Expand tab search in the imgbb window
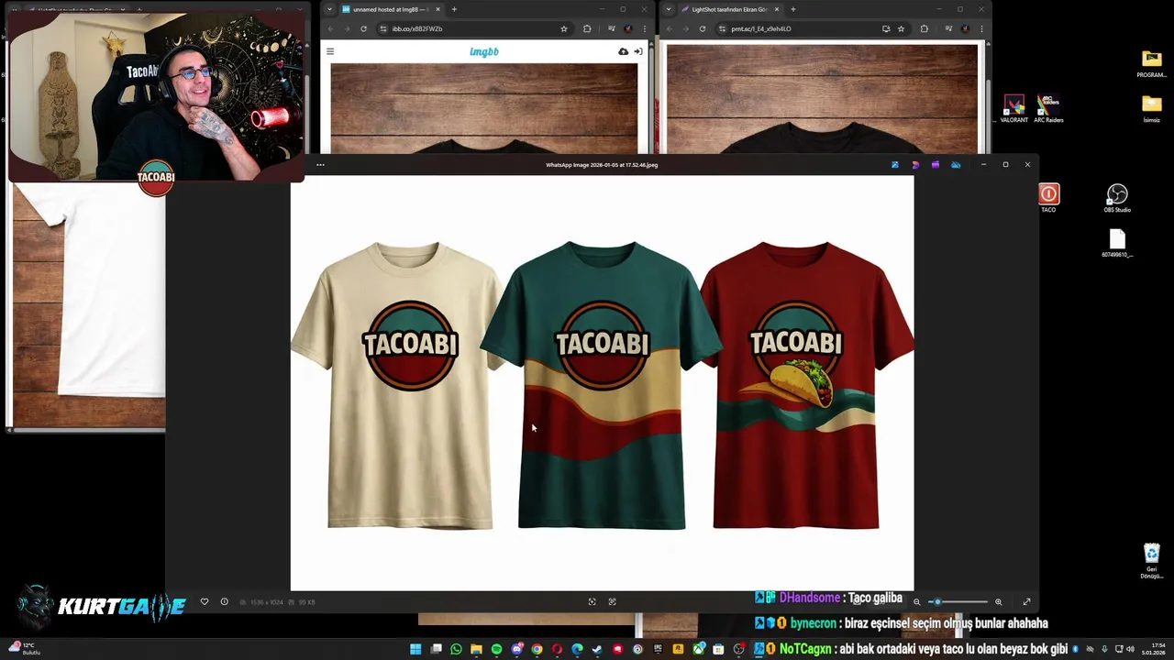 [329, 9]
